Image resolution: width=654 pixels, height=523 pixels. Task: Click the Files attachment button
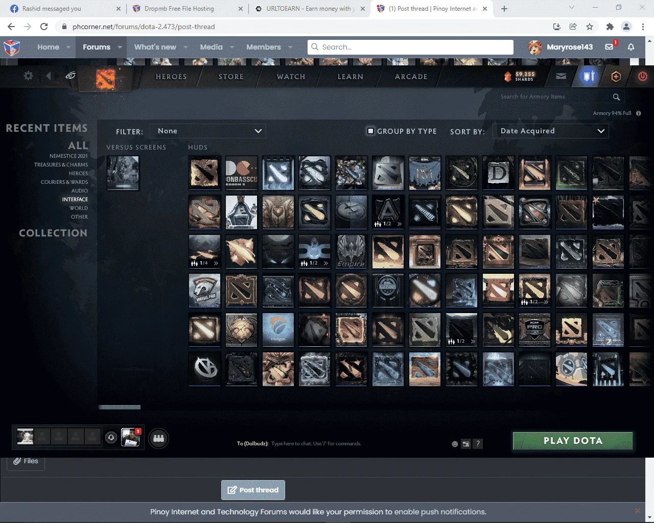click(26, 462)
